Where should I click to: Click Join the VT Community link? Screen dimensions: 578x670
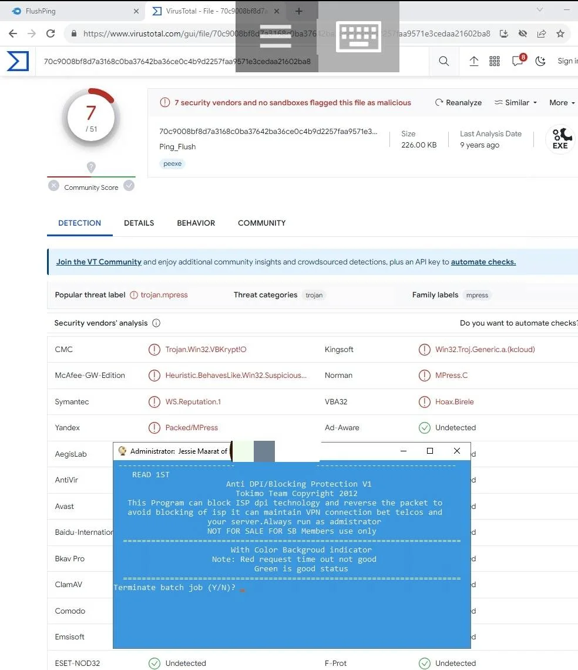point(99,262)
